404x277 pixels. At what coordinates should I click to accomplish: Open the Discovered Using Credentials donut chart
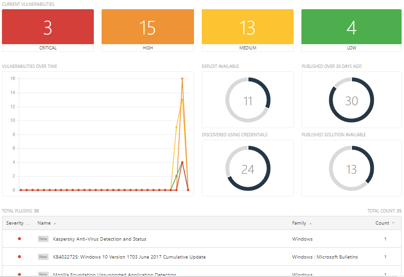[x=247, y=169]
